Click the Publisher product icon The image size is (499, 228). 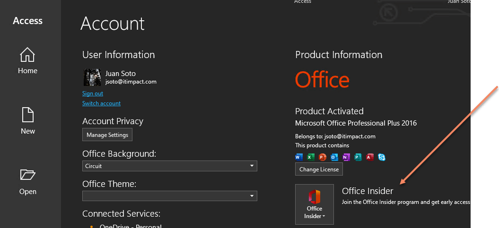pos(358,157)
